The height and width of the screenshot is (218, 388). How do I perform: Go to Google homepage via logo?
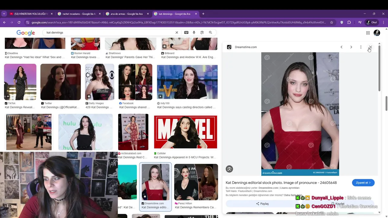tap(26, 33)
